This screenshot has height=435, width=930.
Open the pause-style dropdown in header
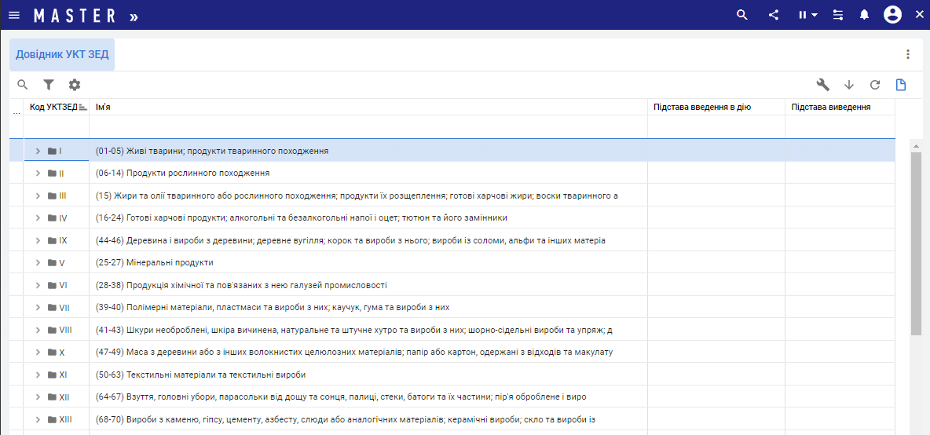point(806,15)
